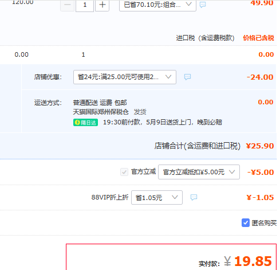Image resolution: width=280 pixels, height=270 pixels.
Task: Click the message icon beside the 88VIP discount
Action: click(x=194, y=197)
